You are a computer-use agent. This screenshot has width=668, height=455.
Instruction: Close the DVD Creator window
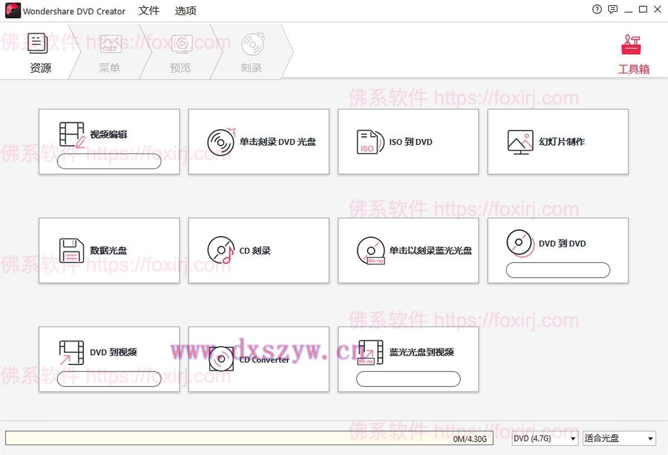[x=658, y=9]
